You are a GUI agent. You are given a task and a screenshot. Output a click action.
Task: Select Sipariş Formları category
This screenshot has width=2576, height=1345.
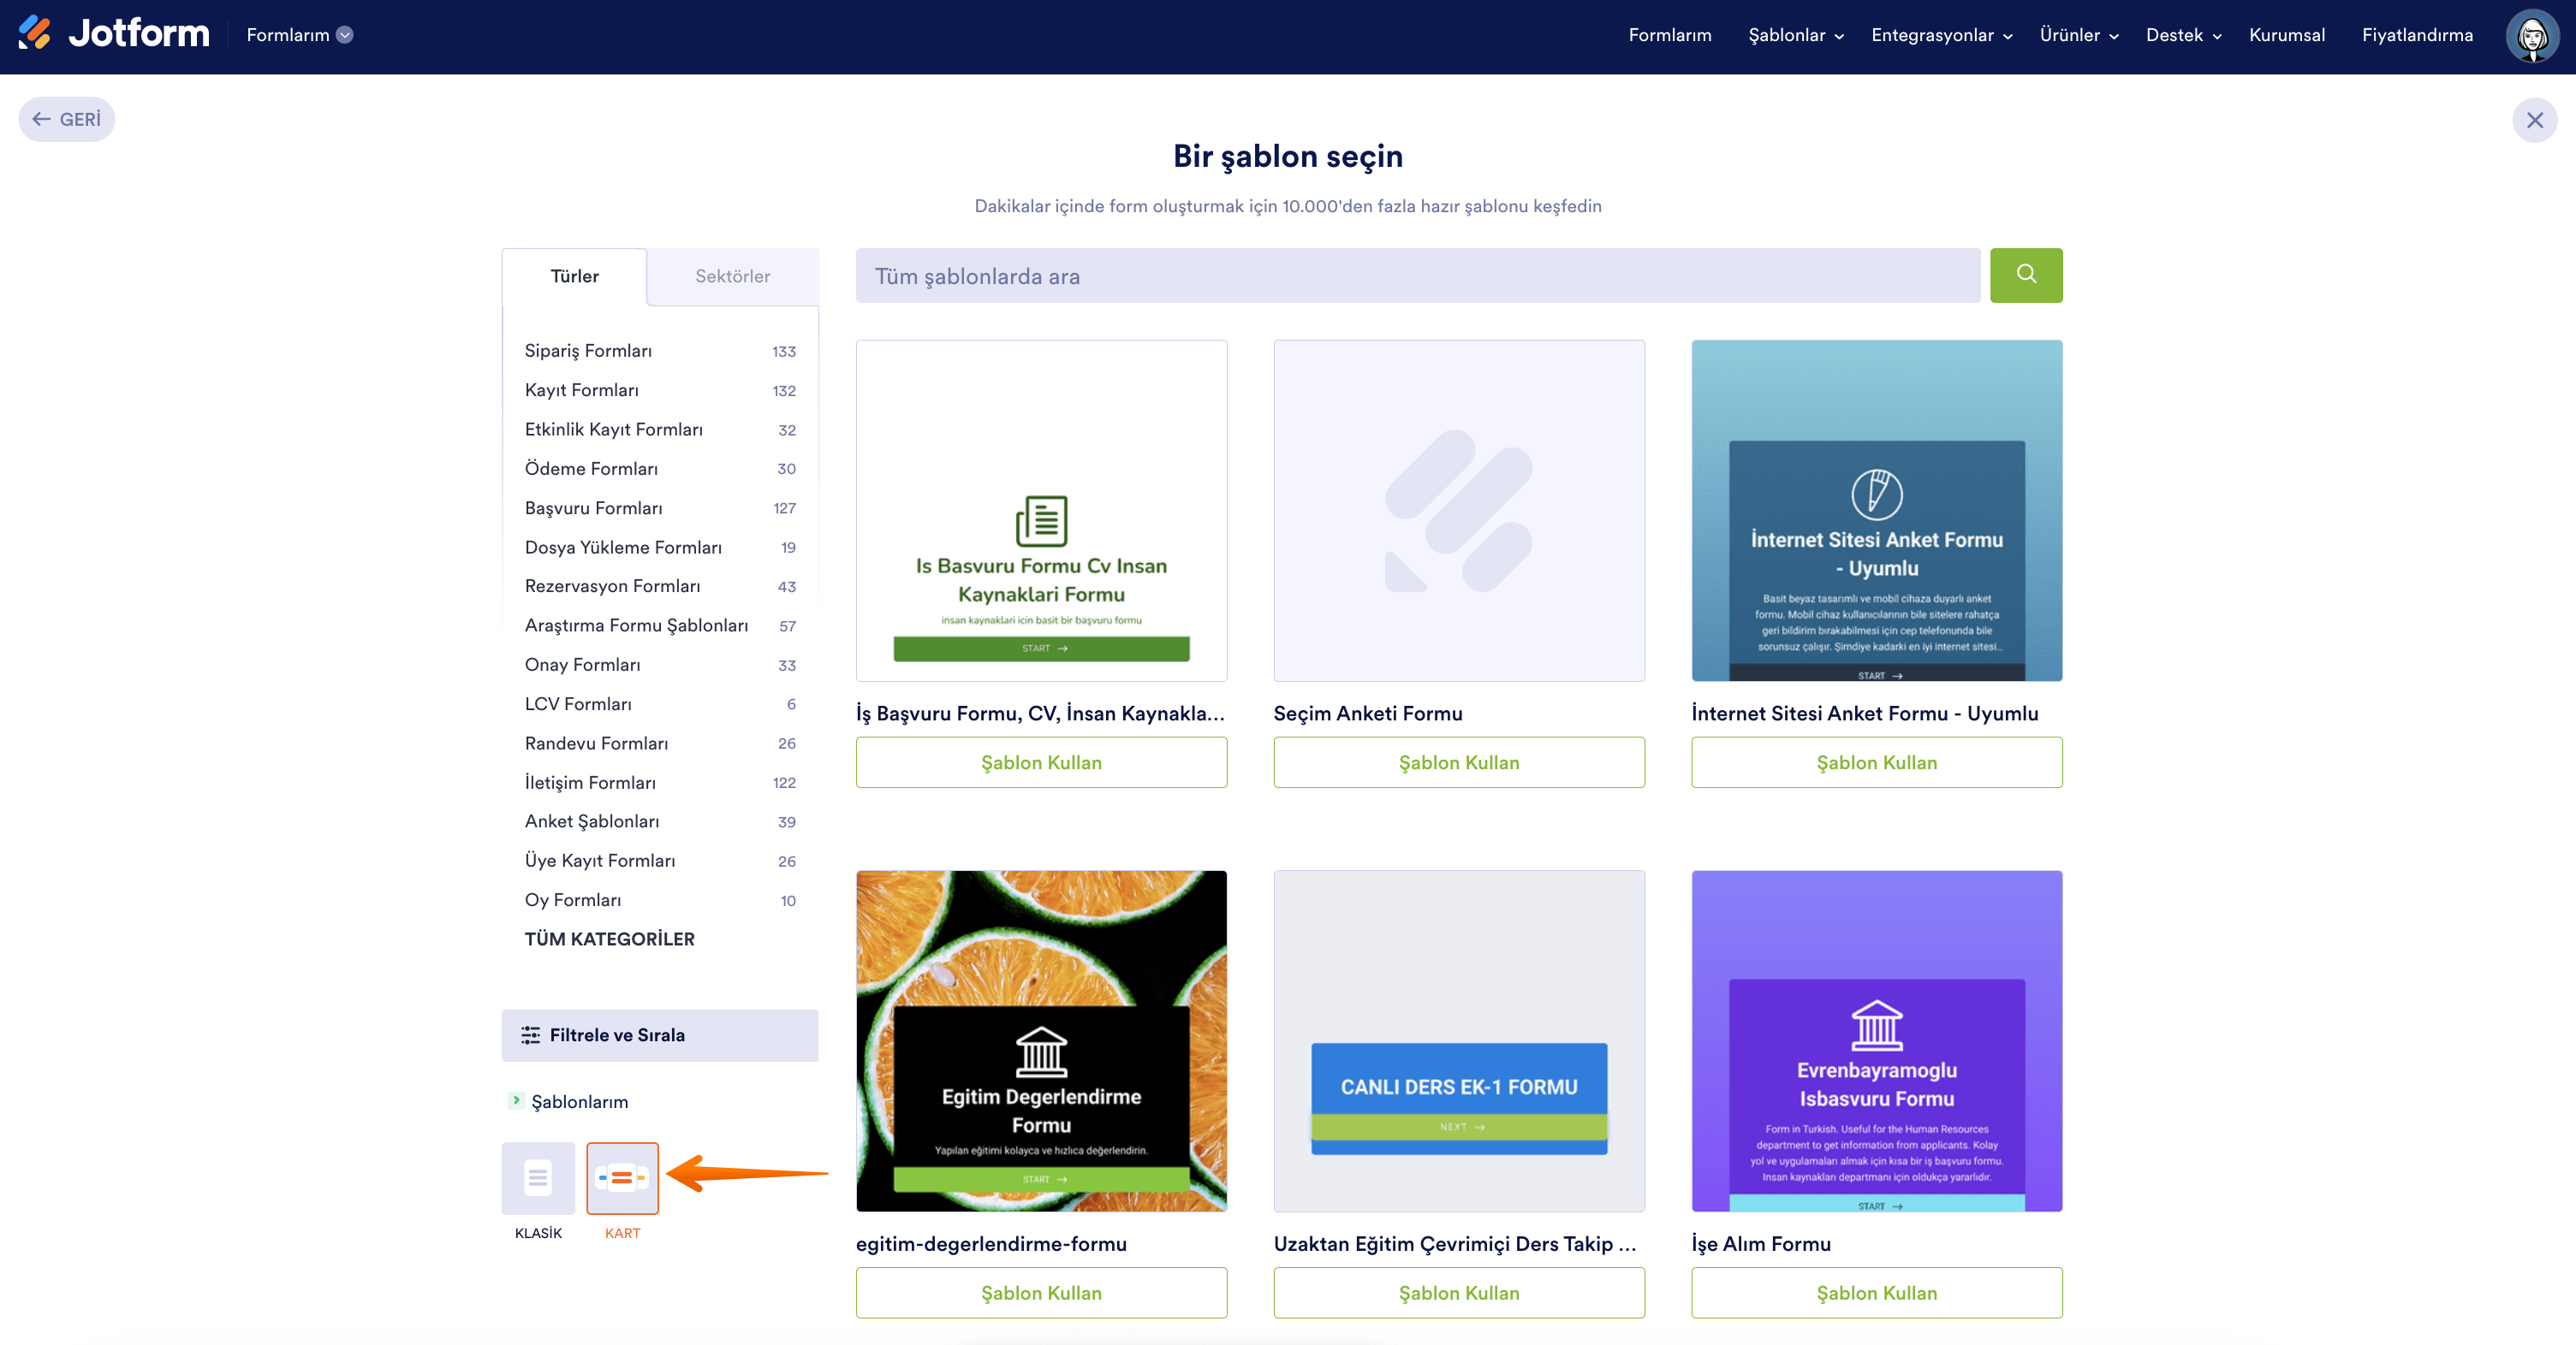[x=588, y=351]
